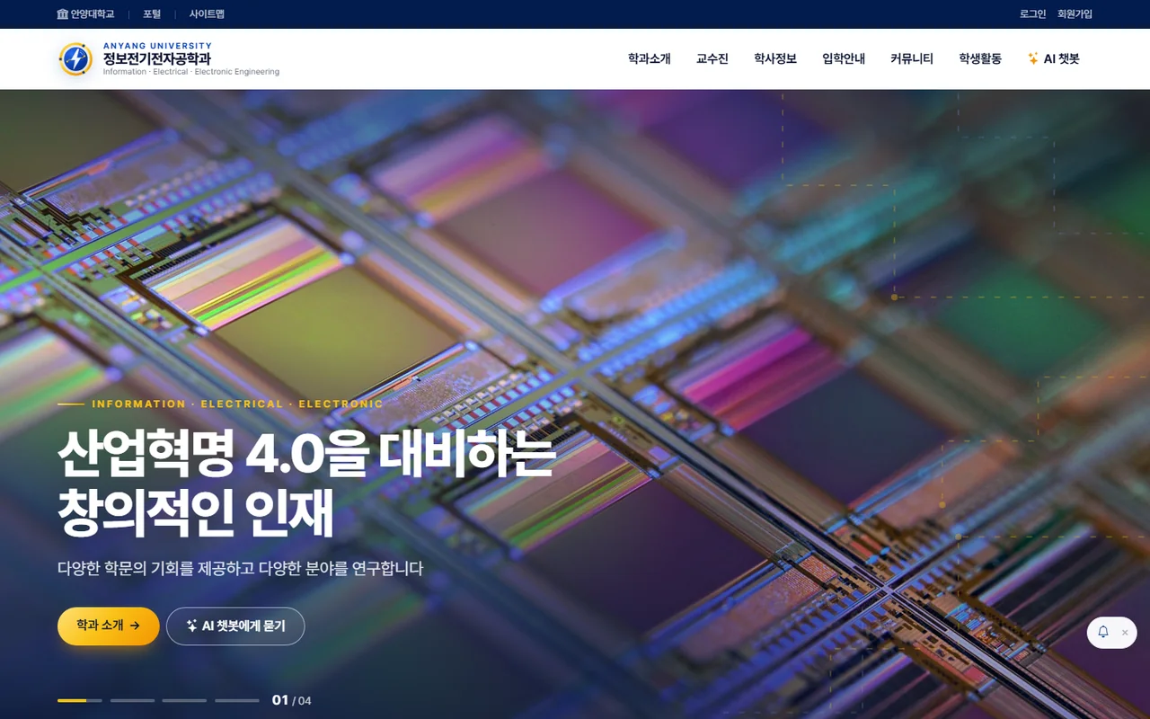Click 회원가입 in the top bar
1150x719 pixels.
tap(1075, 14)
